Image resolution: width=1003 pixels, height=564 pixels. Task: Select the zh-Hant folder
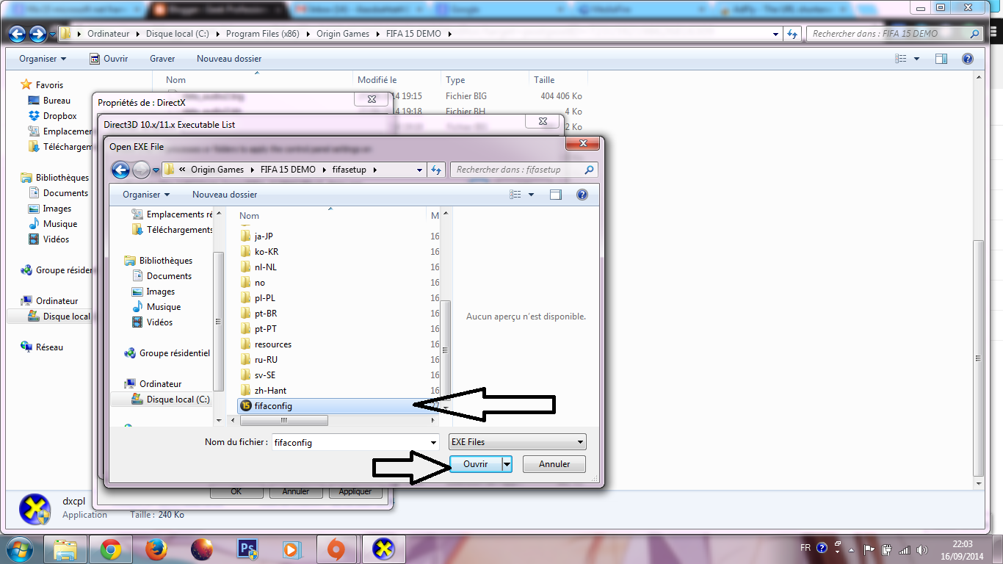point(270,390)
